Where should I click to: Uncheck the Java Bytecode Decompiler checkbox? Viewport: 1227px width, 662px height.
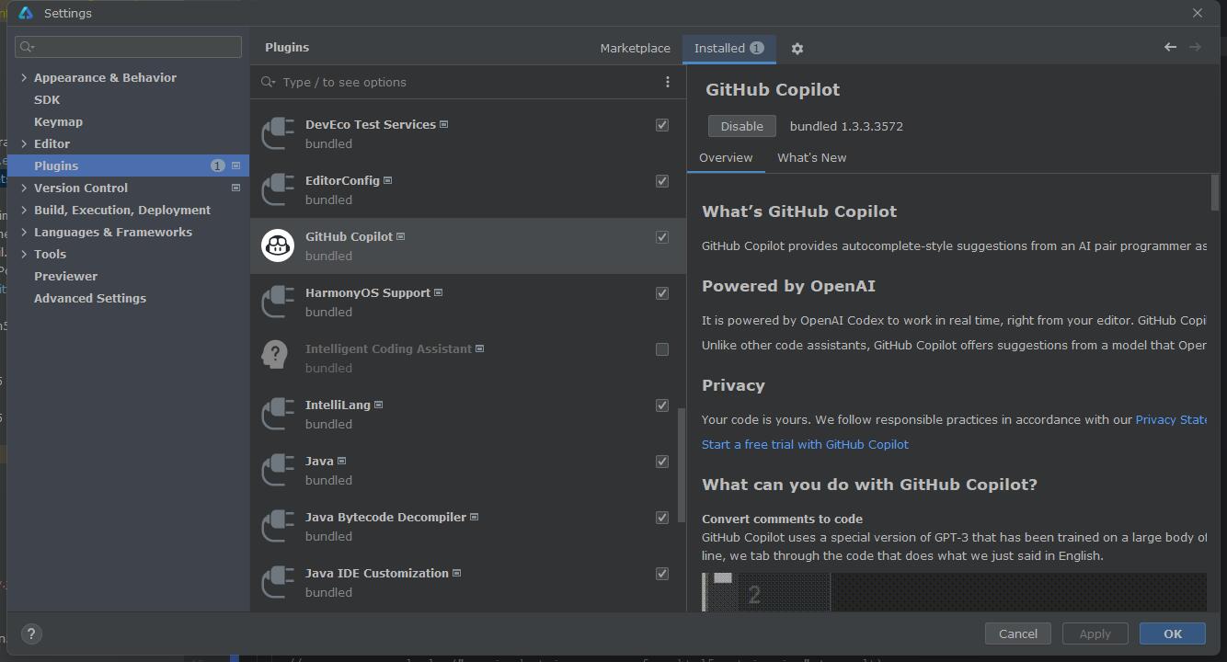662,518
